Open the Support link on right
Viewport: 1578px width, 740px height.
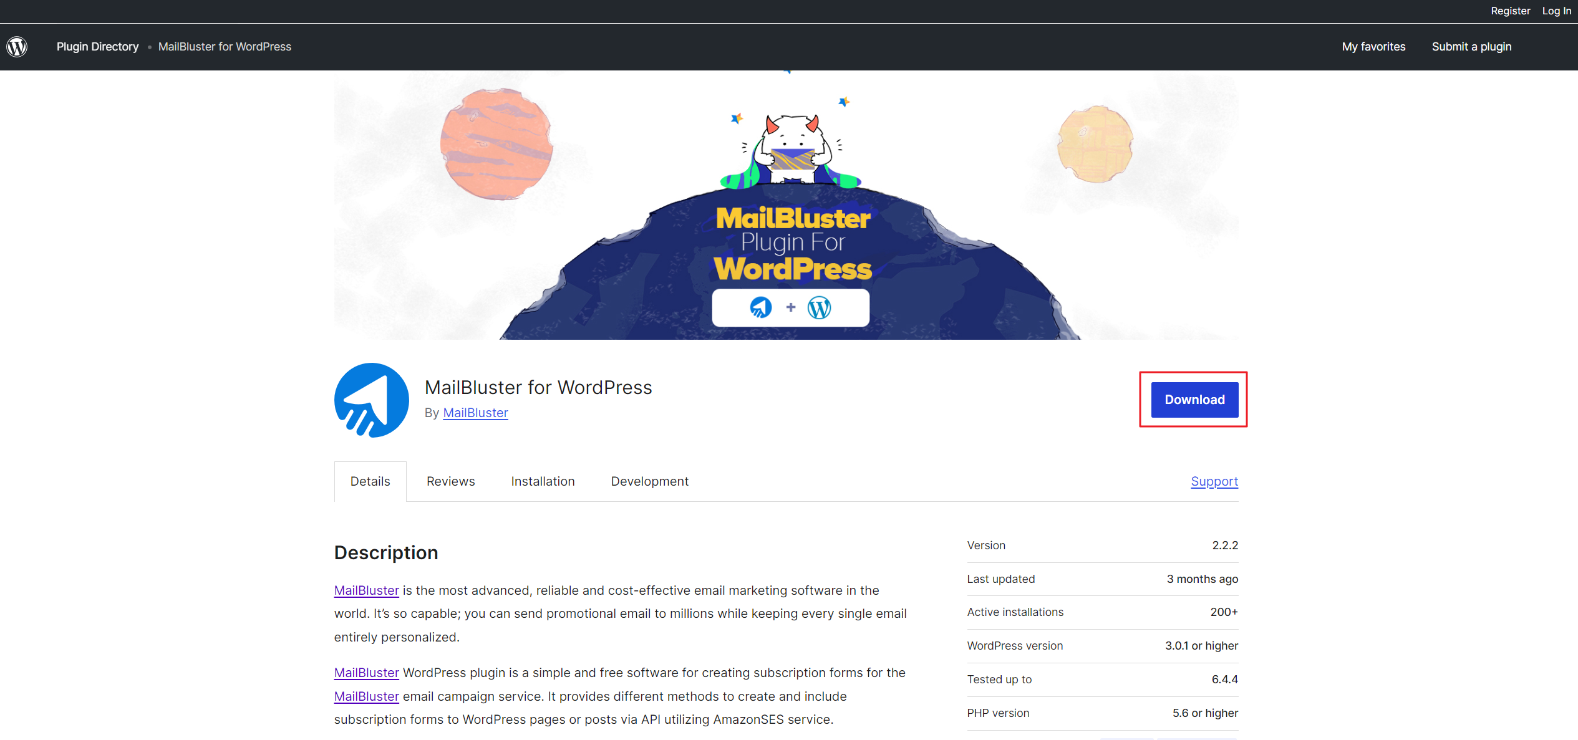(1215, 481)
